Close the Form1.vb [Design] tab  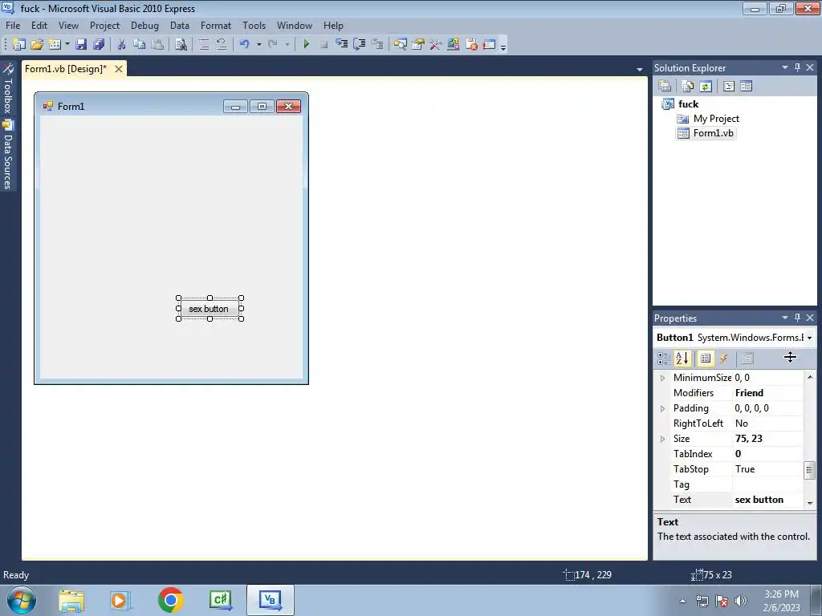click(x=119, y=69)
